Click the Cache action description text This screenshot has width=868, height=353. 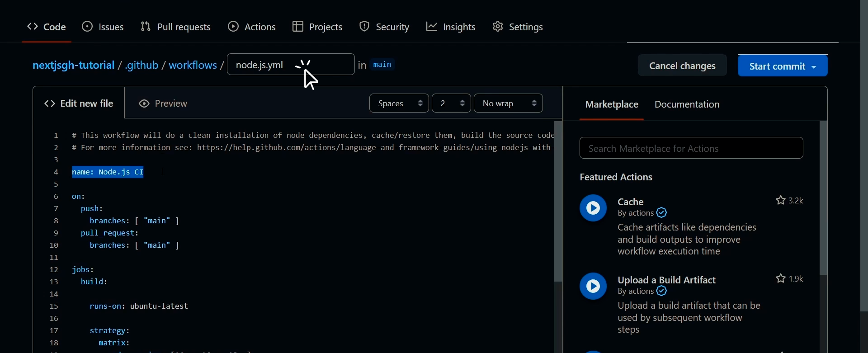687,240
